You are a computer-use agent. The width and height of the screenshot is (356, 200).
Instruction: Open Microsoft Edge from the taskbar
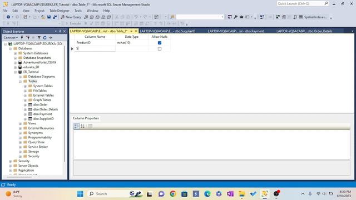pyautogui.click(x=207, y=194)
